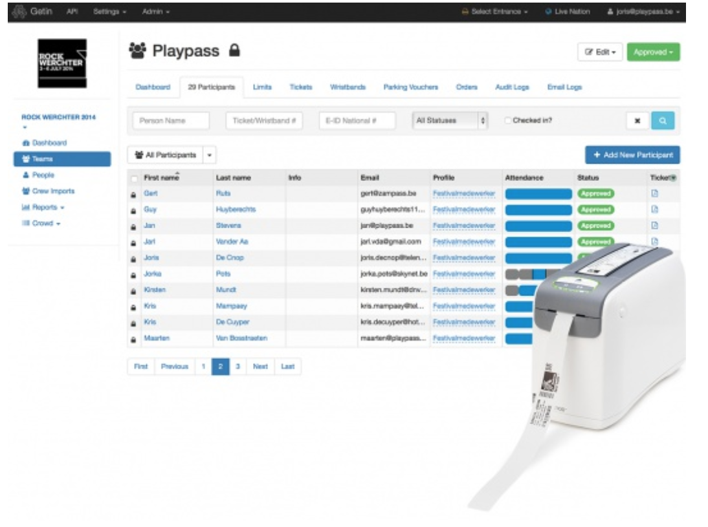
Task: Click the search magnifier button
Action: pos(663,120)
